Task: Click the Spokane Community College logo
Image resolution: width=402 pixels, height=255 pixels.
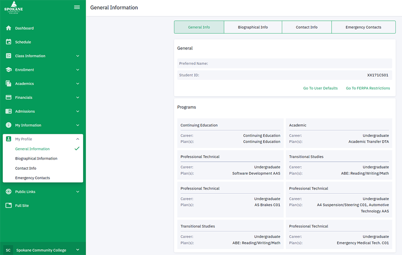Action: tap(14, 7)
